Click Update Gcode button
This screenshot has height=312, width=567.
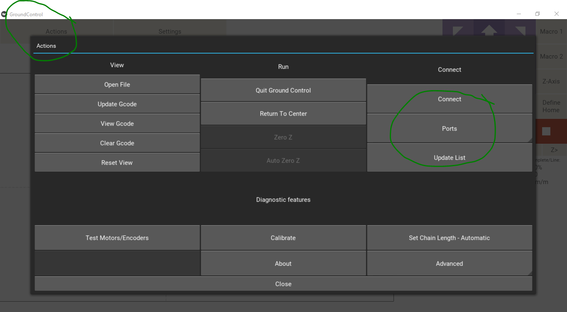[x=117, y=104]
